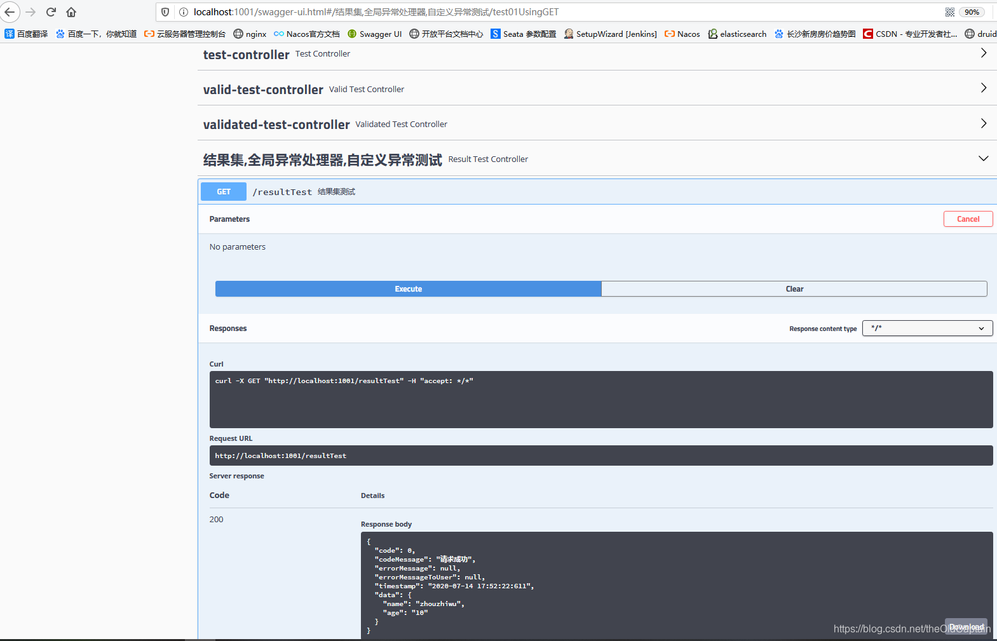This screenshot has width=997, height=641.
Task: Collapse the Result Test Controller section chevron
Action: (x=984, y=158)
